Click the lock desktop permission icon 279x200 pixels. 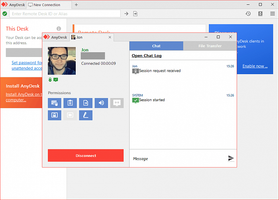point(54,116)
